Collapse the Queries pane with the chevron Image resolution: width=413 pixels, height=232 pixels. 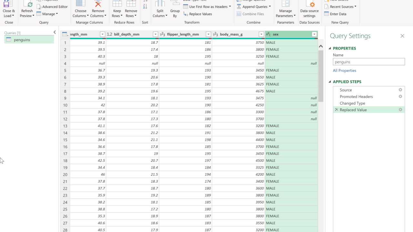pos(55,32)
